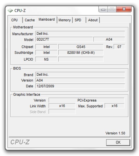This screenshot has width=139, height=156.
Task: Close the CPU-Z window
Action: coord(124,9)
